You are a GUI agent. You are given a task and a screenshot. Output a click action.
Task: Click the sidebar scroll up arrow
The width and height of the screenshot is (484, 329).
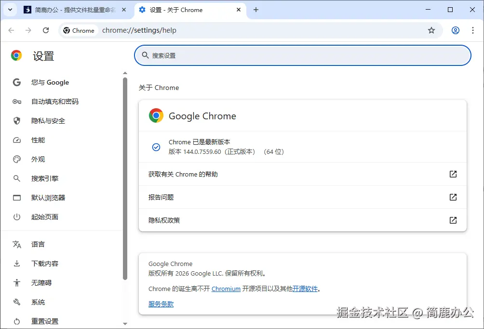coord(125,73)
